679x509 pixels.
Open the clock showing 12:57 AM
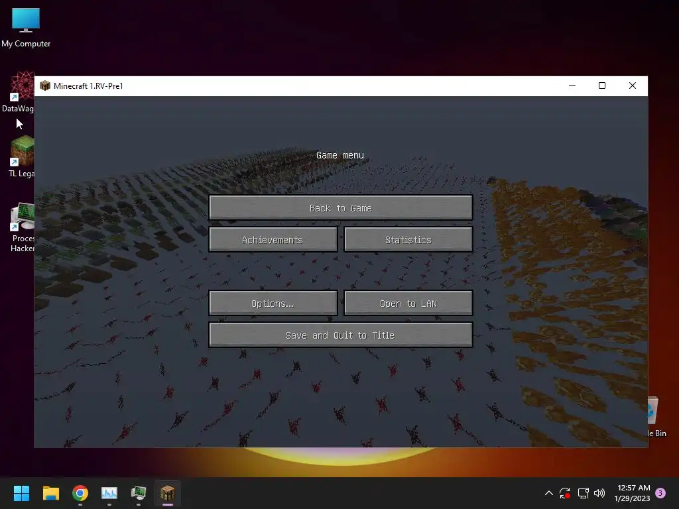point(632,493)
